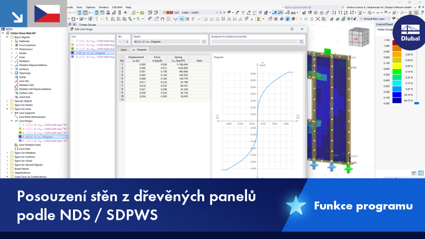
Task: Toggle checkbox in list row 5 Diagram
Action: point(88,53)
